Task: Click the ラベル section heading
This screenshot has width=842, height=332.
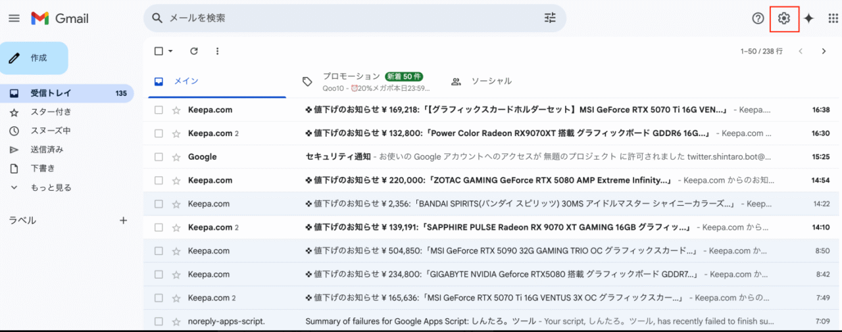Action: (x=22, y=220)
